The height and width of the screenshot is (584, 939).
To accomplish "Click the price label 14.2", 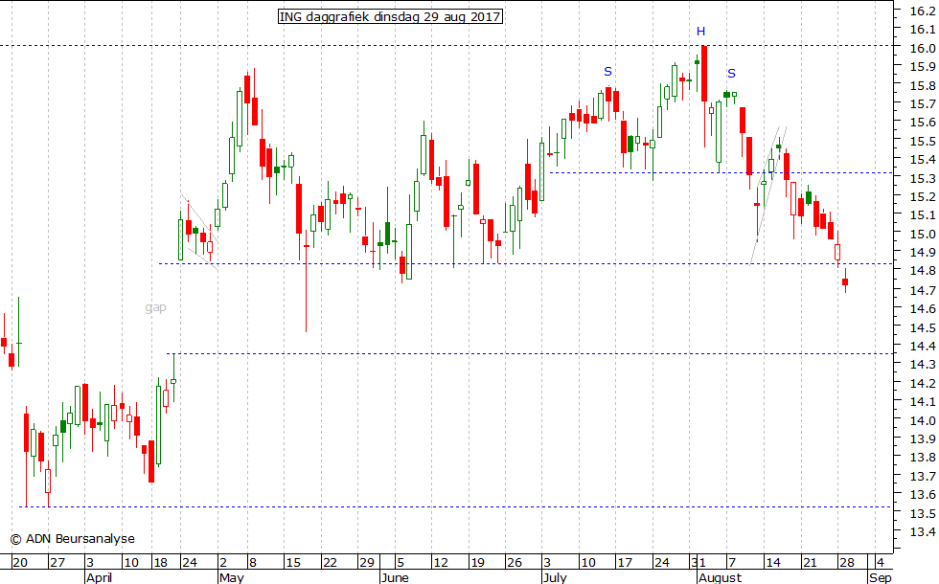I will point(923,383).
